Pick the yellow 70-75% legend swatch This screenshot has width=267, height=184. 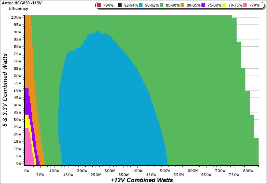[224, 5]
